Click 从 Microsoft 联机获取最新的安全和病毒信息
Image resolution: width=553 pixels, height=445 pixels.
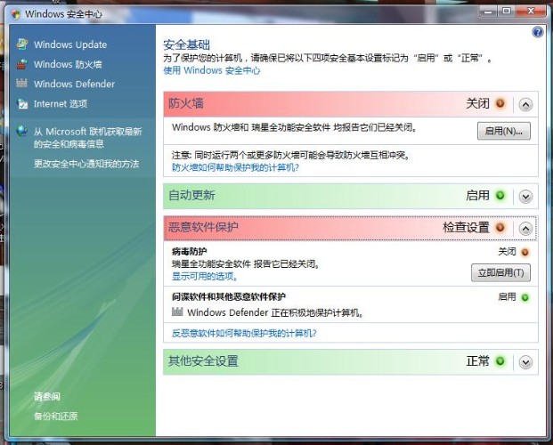click(88, 138)
